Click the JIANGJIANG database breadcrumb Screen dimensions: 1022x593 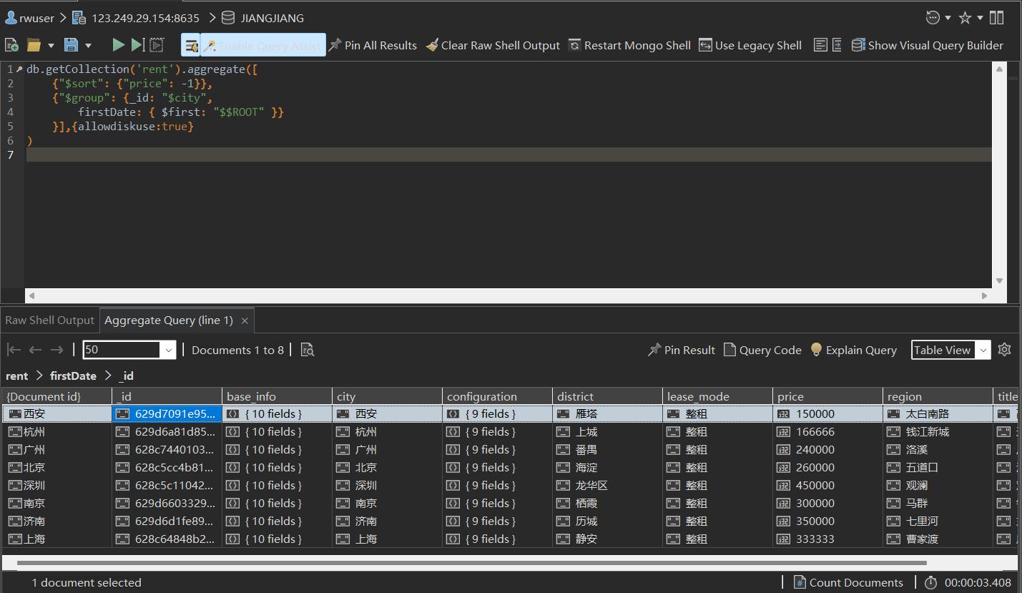262,18
